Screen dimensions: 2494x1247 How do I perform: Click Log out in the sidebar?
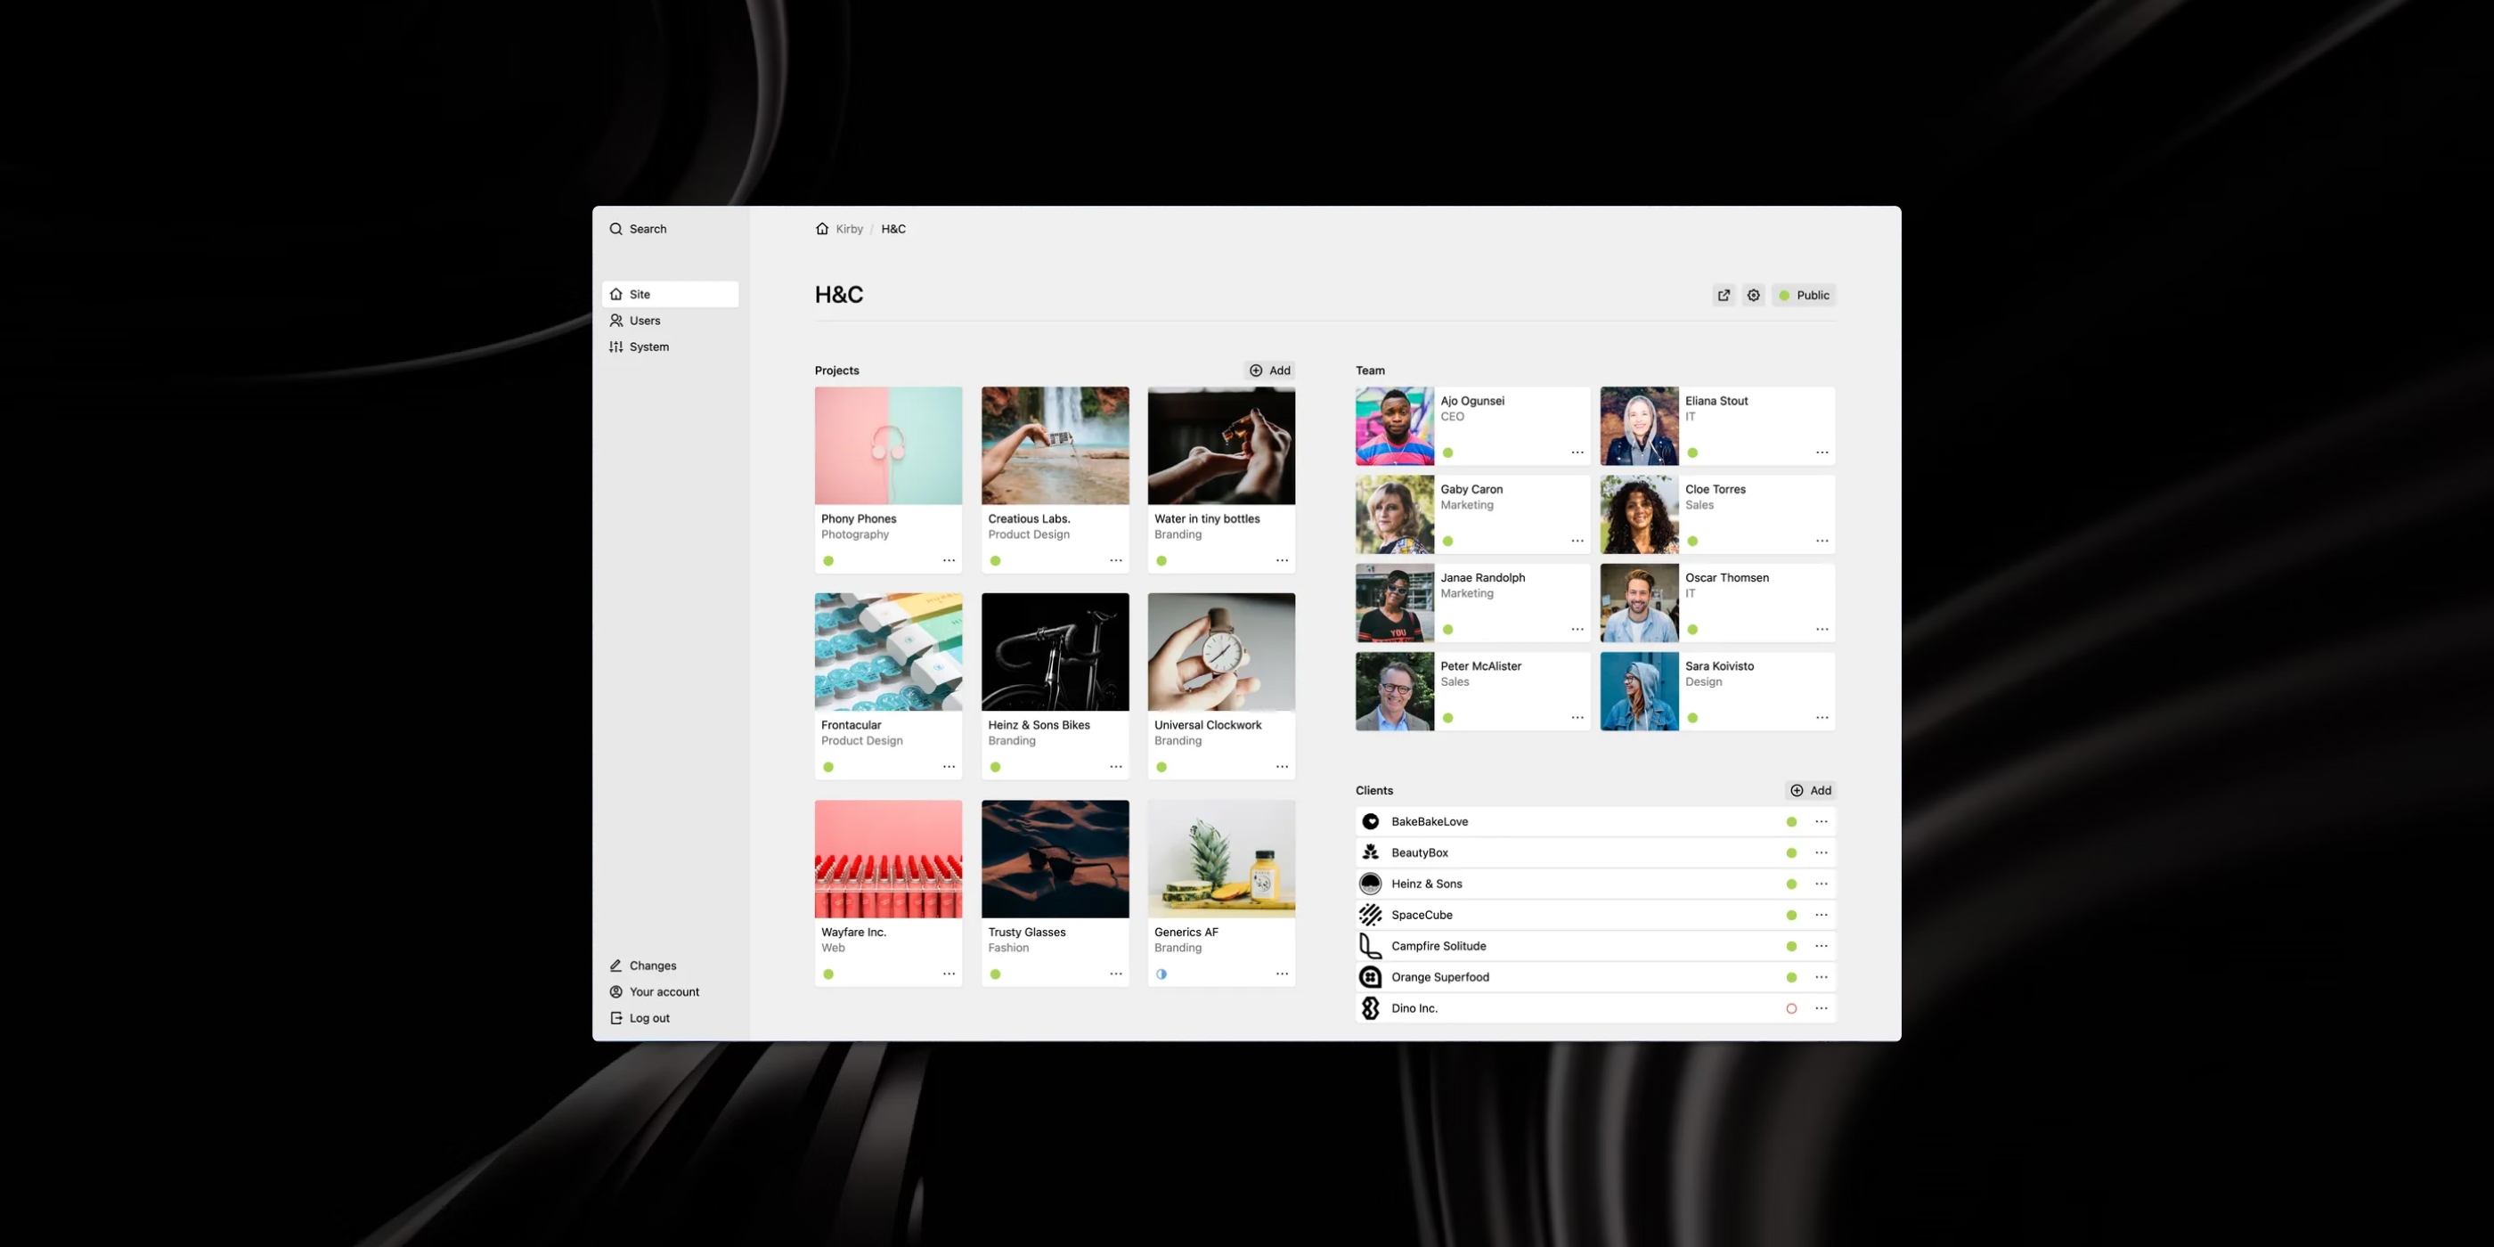coord(648,1017)
